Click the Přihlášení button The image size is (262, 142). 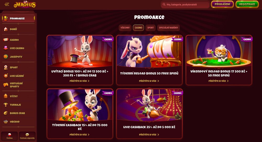click(x=222, y=4)
